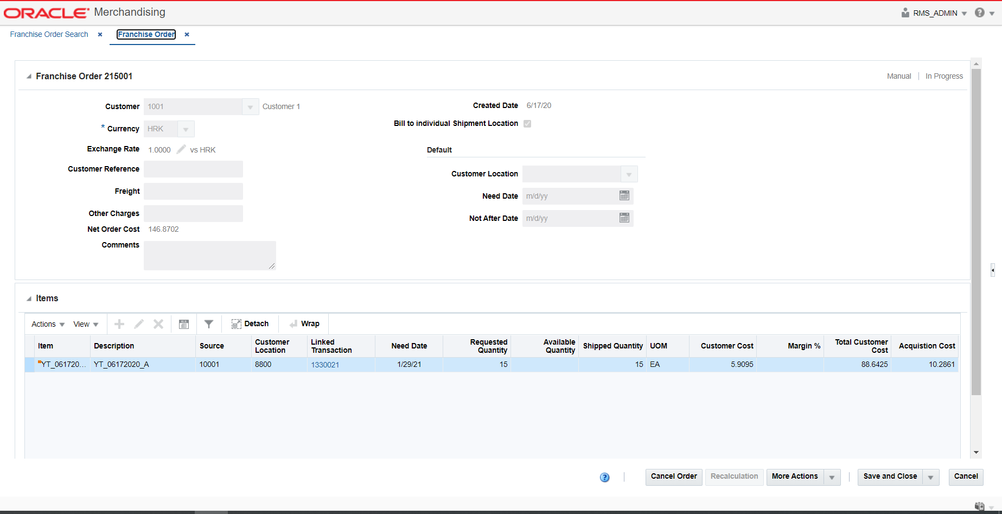1002x514 pixels.
Task: Open the Currency dropdown
Action: click(186, 129)
